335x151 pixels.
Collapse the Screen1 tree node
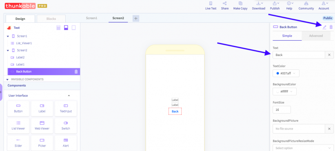(8, 37)
